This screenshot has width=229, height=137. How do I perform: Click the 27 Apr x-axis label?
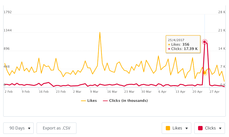(x=215, y=92)
